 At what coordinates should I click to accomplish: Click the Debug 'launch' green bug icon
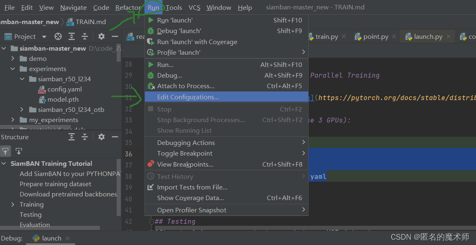point(151,31)
